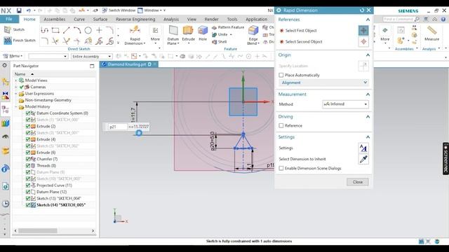Select the Arc sketch tool
449x252 pixels.
coord(77,30)
